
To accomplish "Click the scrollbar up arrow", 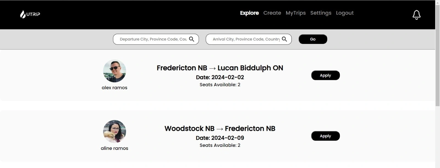I will click(438, 2).
